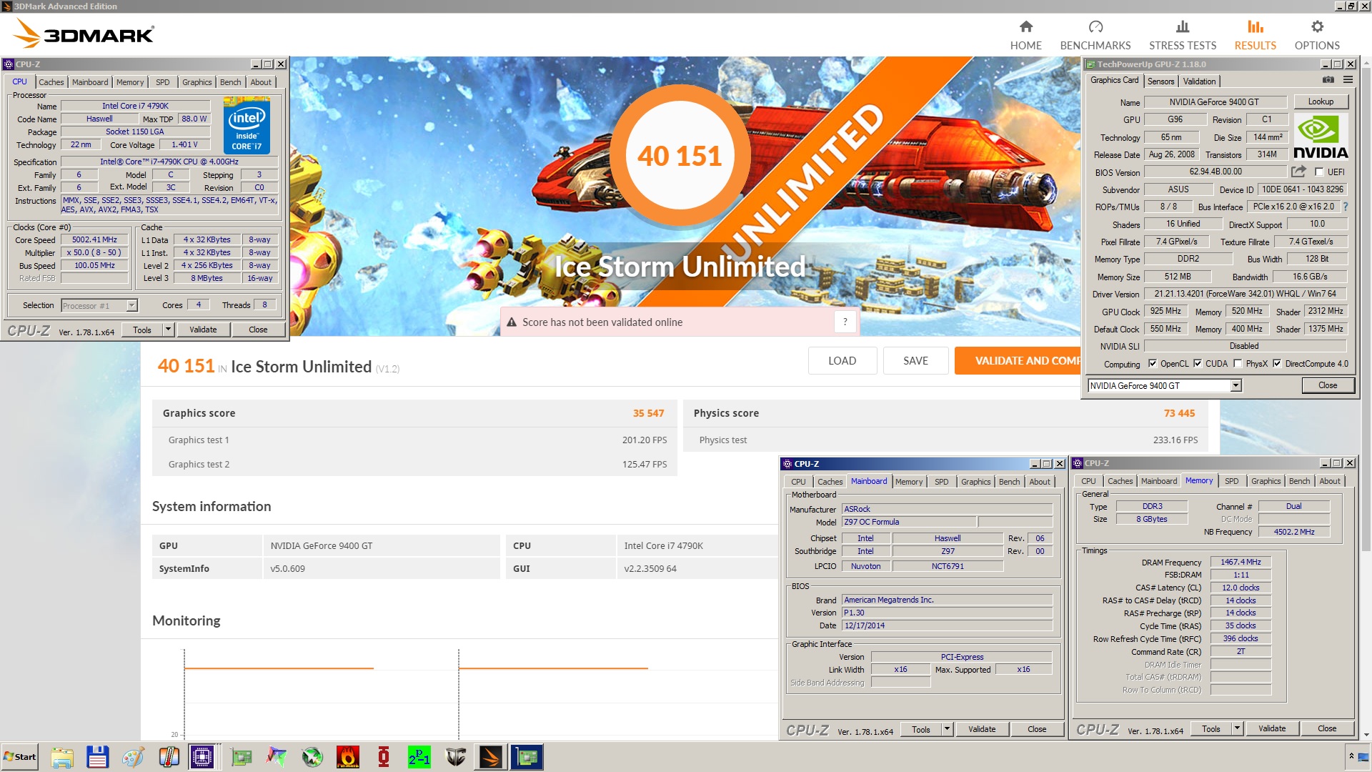Click Bus Interface question mark in GPU-Z
Viewport: 1372px width, 772px height.
[1346, 207]
